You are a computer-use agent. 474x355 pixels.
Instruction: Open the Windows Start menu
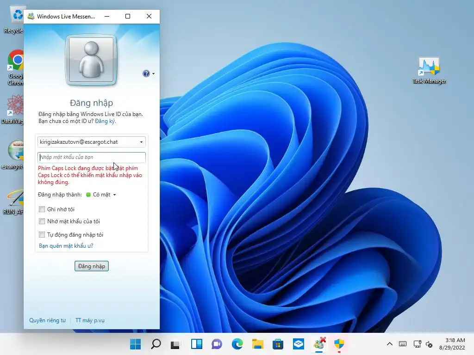[136, 344]
